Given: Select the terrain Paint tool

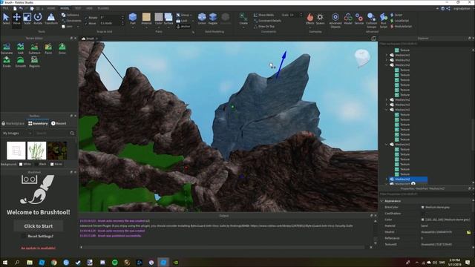Looking at the screenshot, I should [x=48, y=48].
